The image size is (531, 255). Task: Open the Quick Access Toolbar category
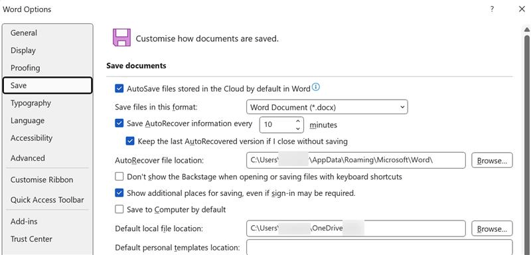(x=47, y=200)
